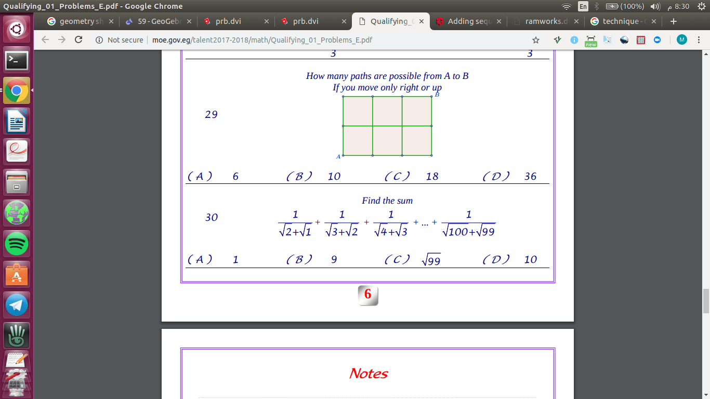The height and width of the screenshot is (399, 710).
Task: Click the Chrome icon in the dock
Action: (17, 91)
